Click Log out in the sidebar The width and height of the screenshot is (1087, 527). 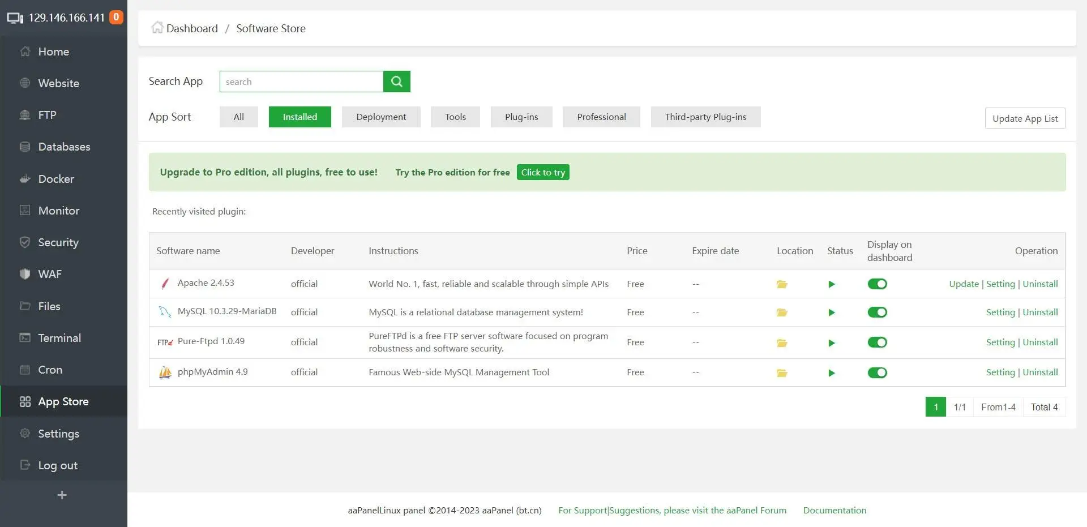coord(63,465)
